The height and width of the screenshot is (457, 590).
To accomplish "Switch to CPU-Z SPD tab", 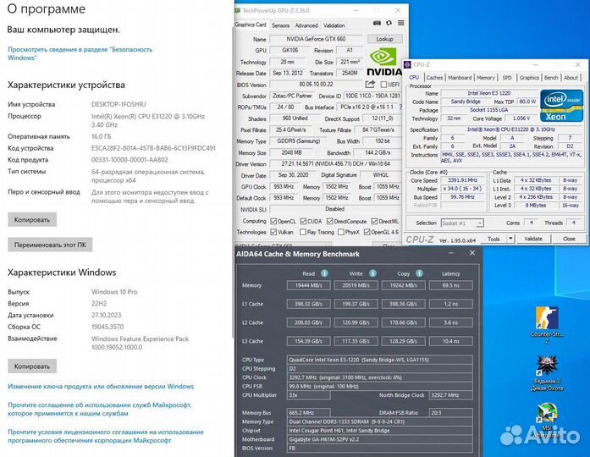I will tap(507, 78).
